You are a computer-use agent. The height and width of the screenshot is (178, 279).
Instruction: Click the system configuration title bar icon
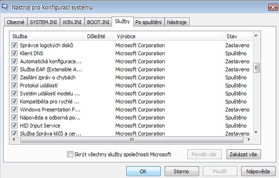[5, 7]
